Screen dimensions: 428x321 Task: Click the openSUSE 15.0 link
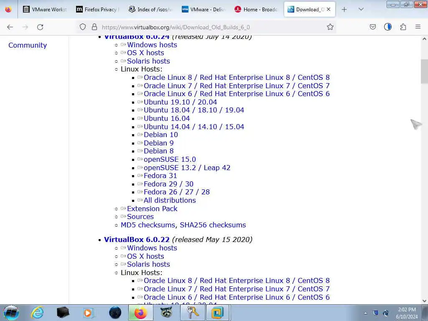[170, 159]
